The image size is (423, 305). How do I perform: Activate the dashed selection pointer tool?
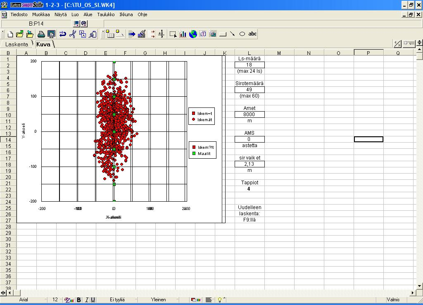click(173, 34)
